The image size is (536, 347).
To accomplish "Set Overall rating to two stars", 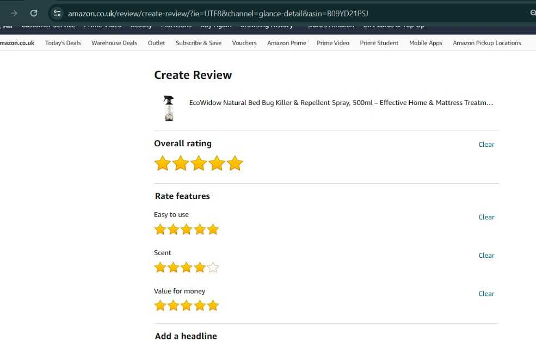I will click(181, 163).
